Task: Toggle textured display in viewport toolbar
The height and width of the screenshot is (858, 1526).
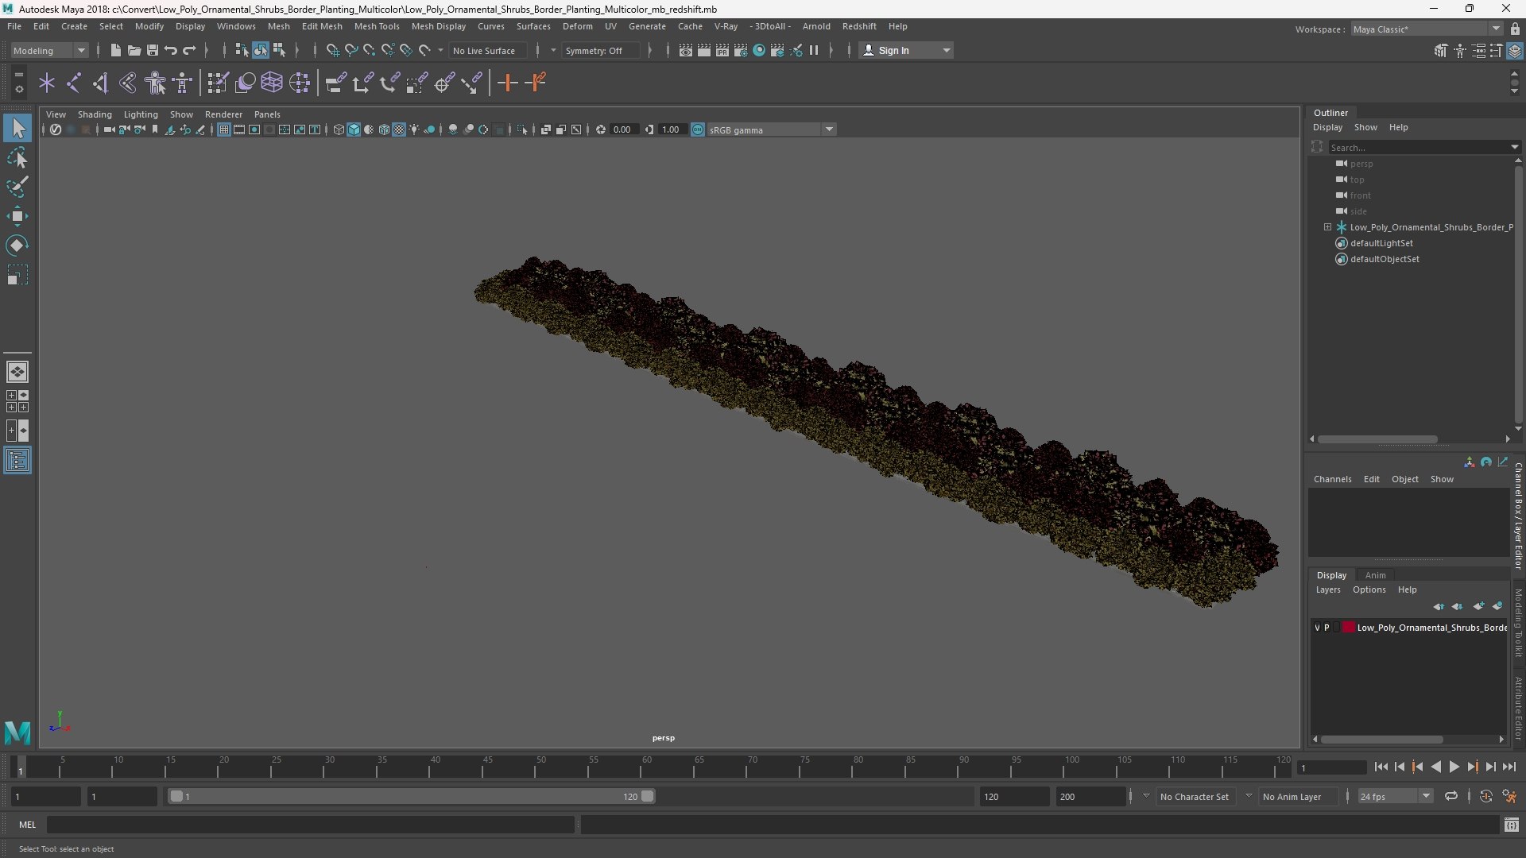Action: pyautogui.click(x=399, y=129)
